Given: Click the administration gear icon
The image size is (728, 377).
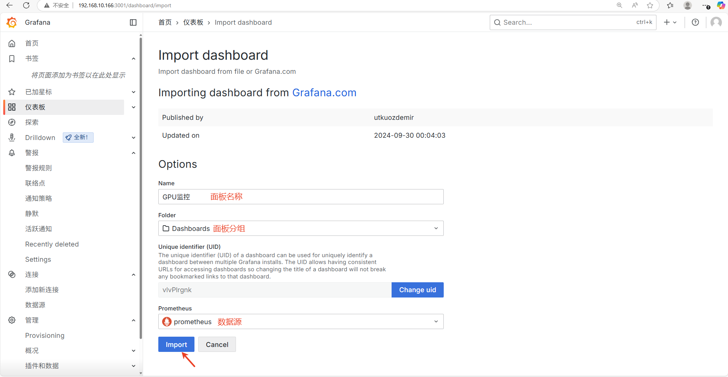Looking at the screenshot, I should [x=12, y=320].
